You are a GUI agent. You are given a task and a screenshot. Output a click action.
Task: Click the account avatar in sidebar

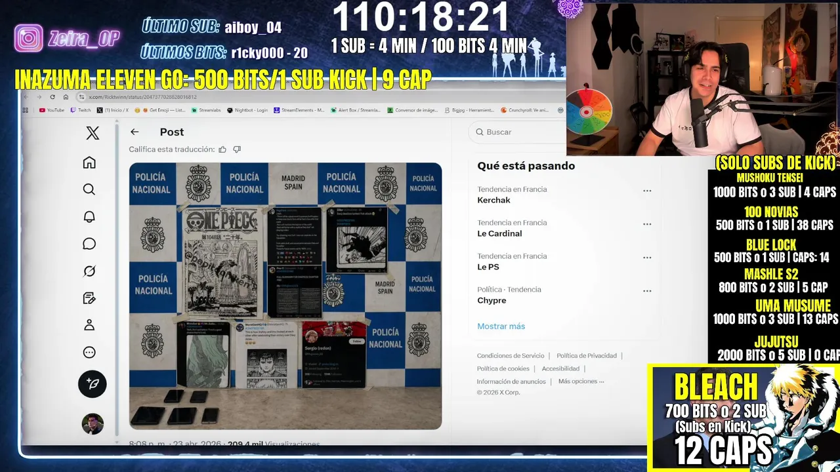tap(93, 423)
